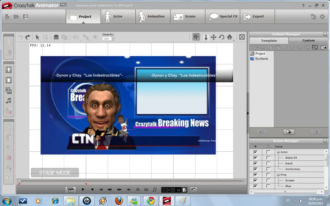This screenshot has width=330, height=206.
Task: Step forward to the next frame
Action: (119, 189)
